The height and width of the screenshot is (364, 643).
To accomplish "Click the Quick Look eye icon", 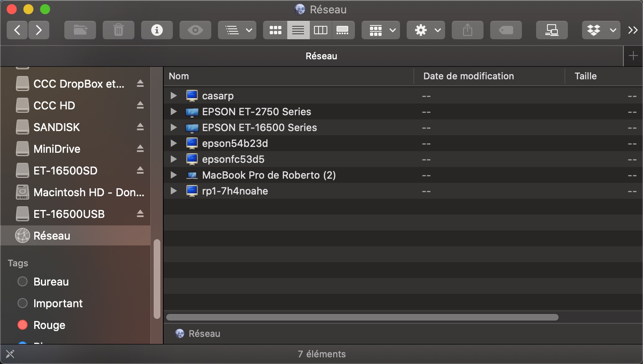I will 195,30.
